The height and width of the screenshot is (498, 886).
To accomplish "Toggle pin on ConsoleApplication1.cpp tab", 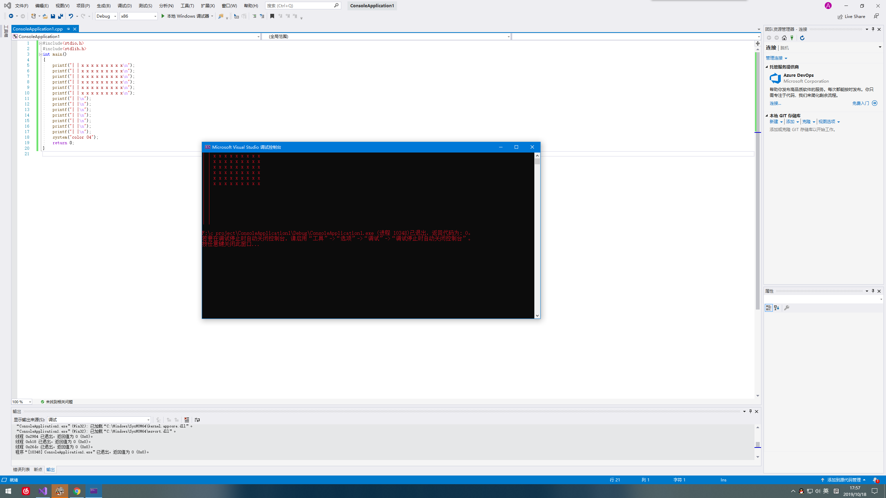I will [69, 29].
